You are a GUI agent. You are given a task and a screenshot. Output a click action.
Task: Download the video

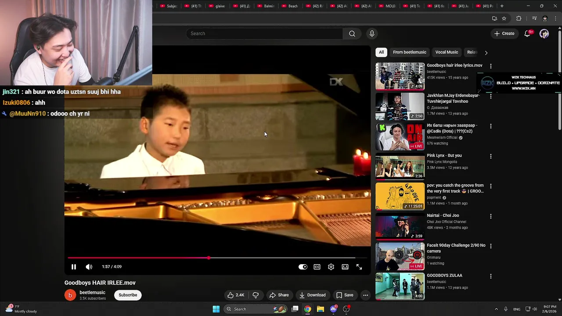coord(312,295)
